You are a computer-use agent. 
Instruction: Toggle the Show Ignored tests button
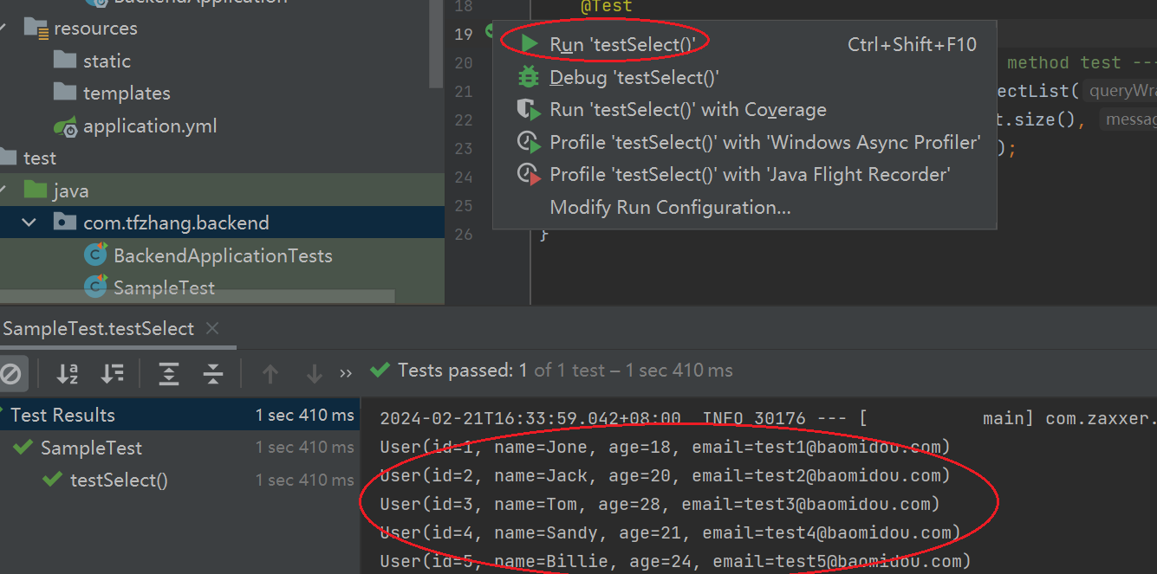[10, 374]
